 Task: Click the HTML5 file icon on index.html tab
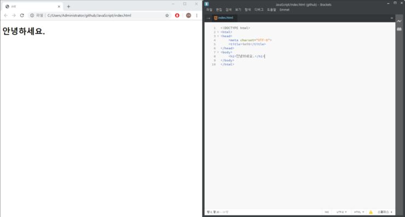tap(216, 18)
